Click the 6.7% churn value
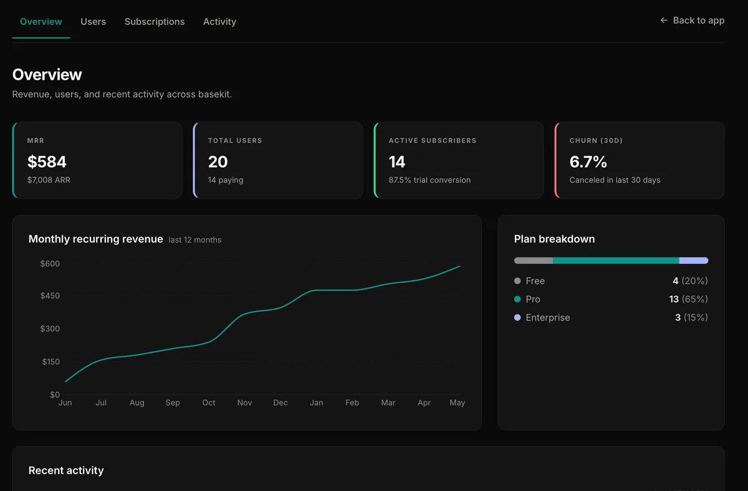748x491 pixels. (x=588, y=162)
